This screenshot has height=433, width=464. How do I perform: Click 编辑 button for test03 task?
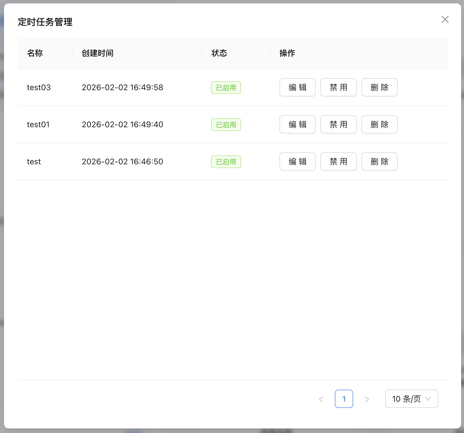297,87
